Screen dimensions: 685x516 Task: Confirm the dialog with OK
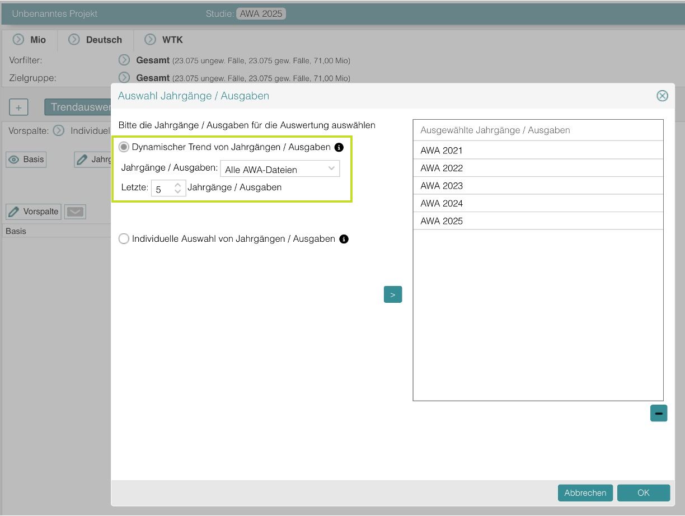pos(644,492)
